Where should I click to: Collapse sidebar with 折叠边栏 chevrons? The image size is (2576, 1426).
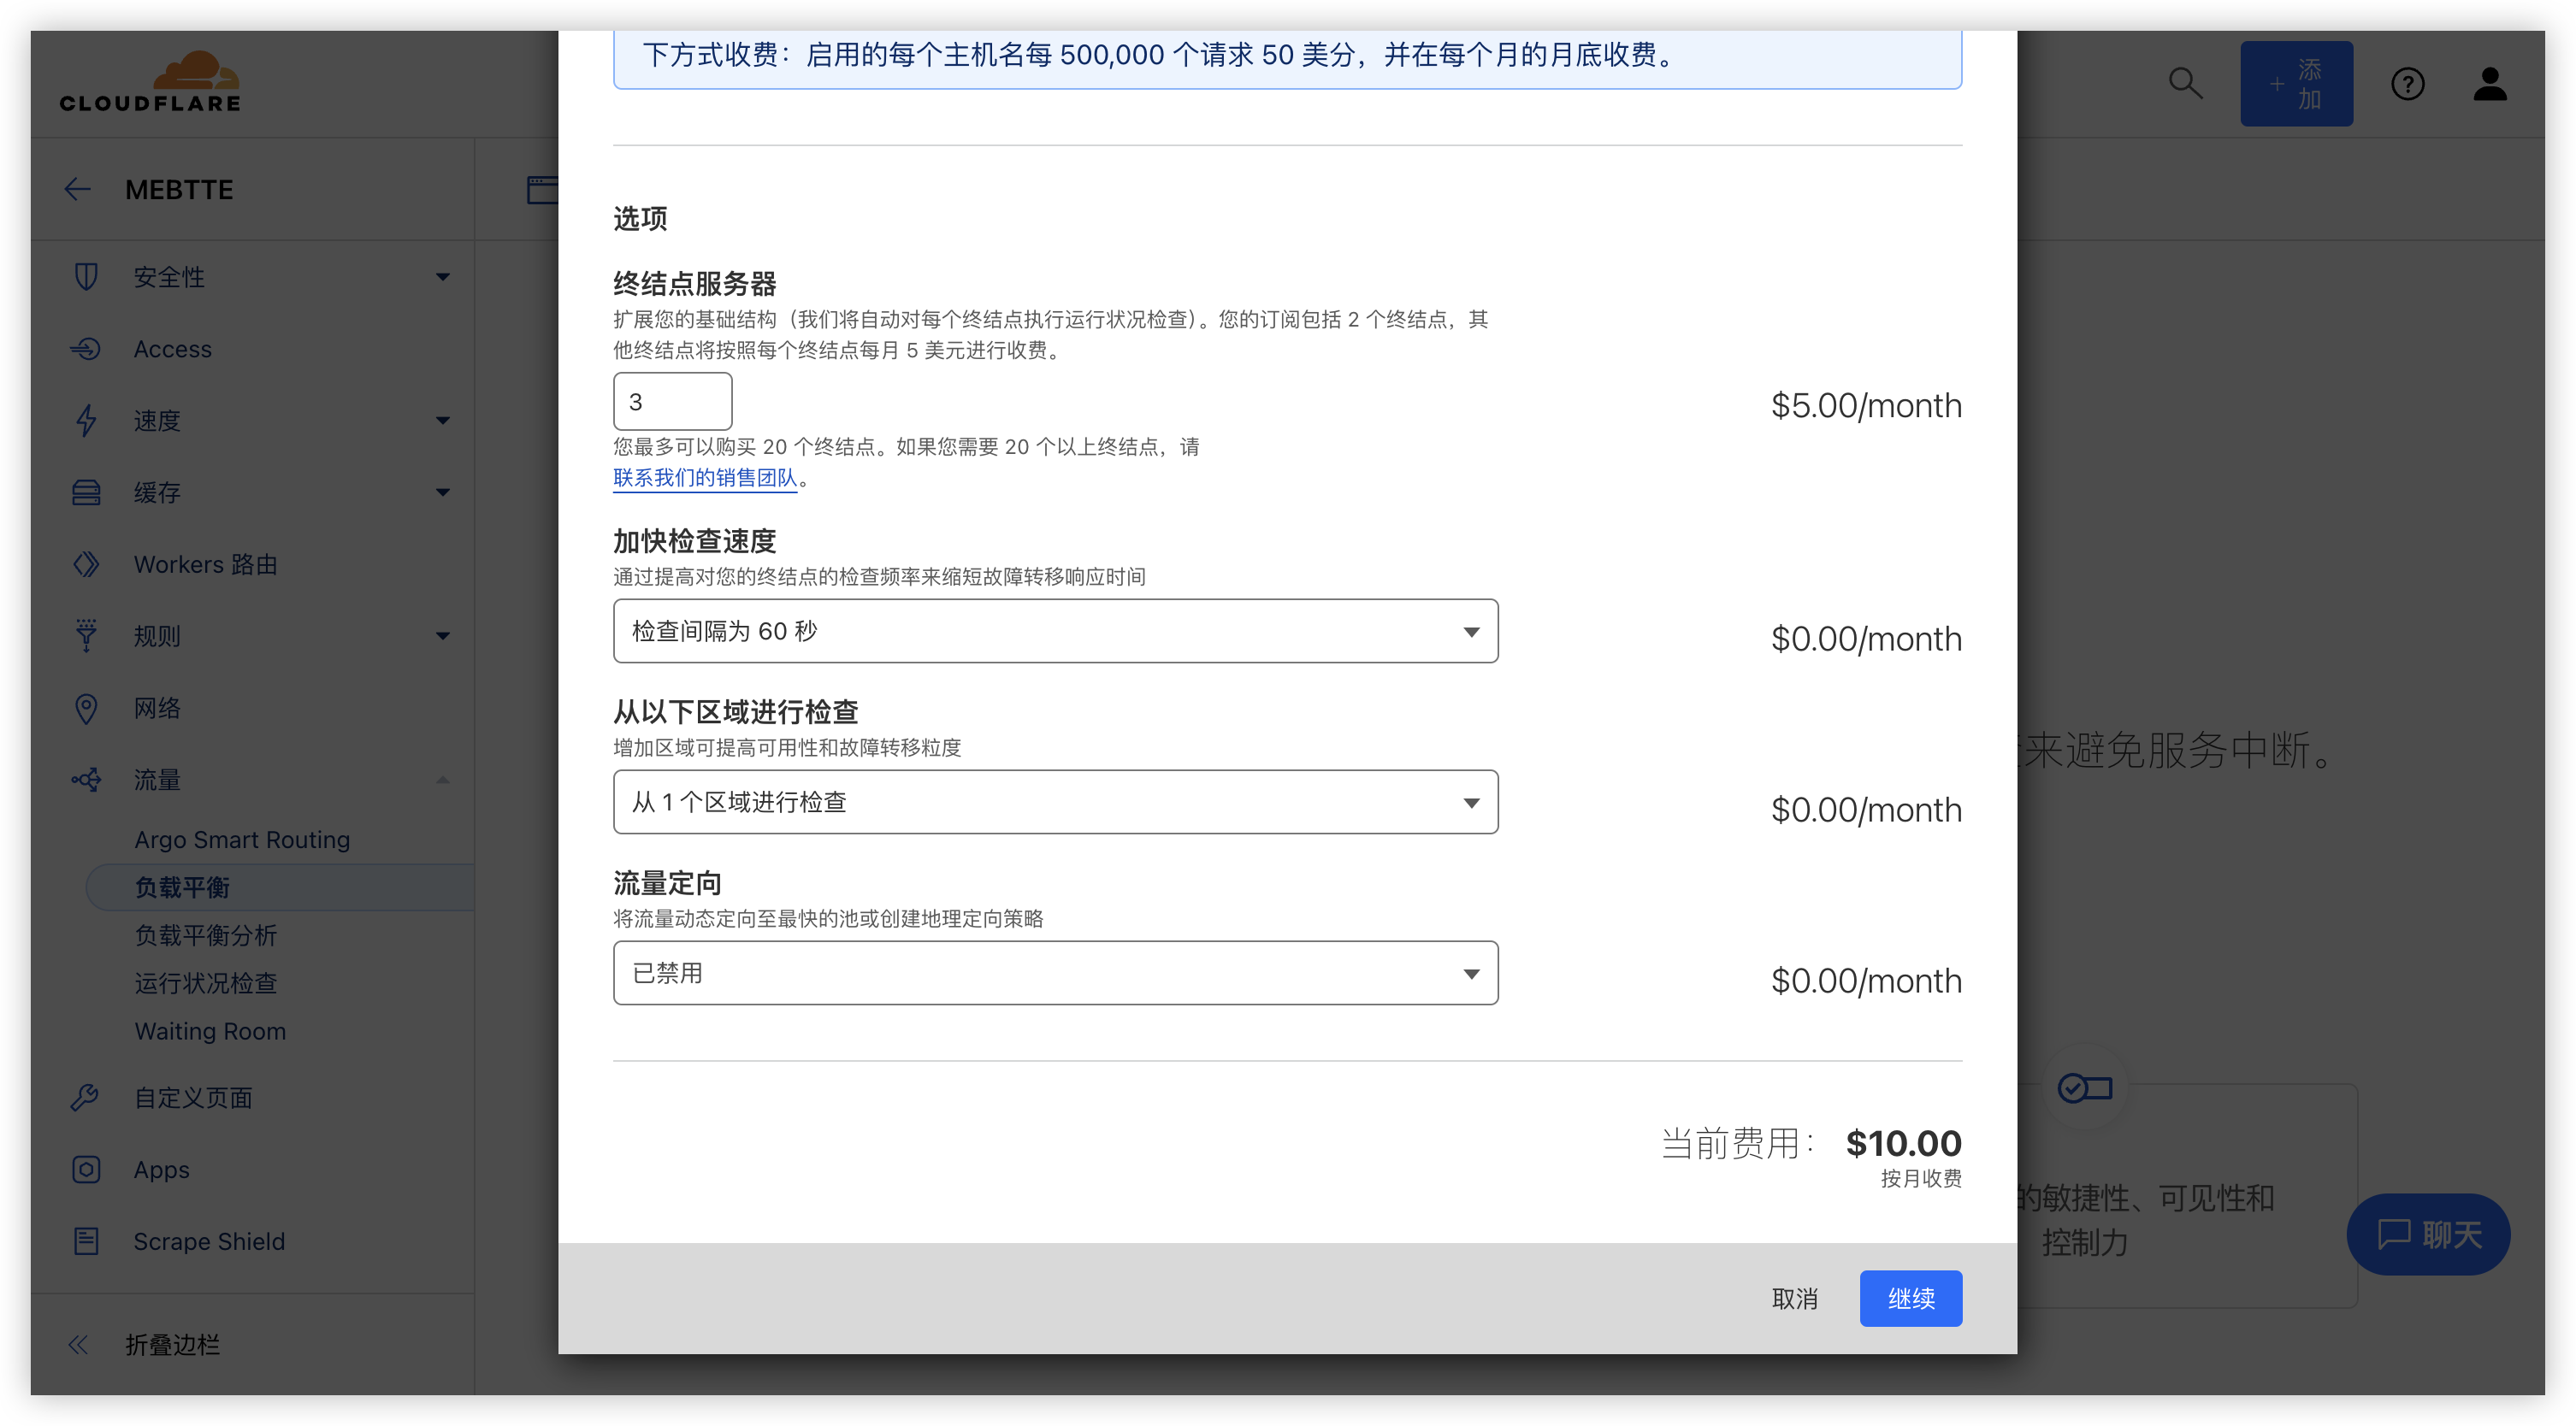tap(78, 1345)
